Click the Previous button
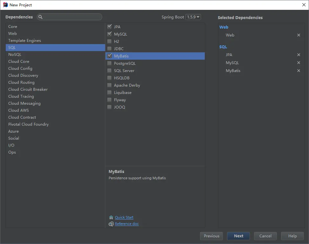 [212, 236]
